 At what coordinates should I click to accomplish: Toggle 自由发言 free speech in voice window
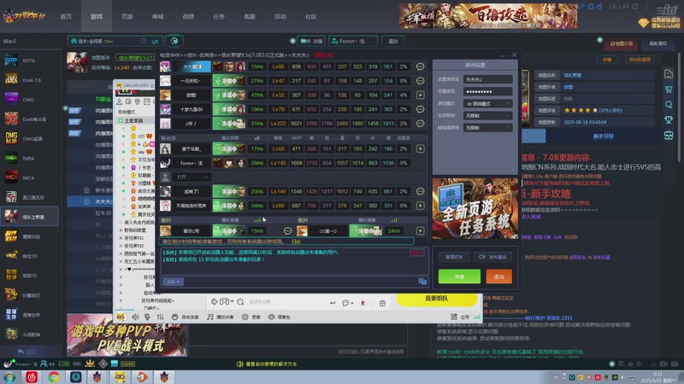[186, 317]
